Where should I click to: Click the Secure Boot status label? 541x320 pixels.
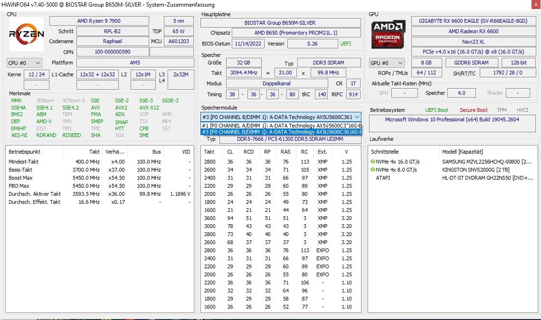tap(474, 110)
